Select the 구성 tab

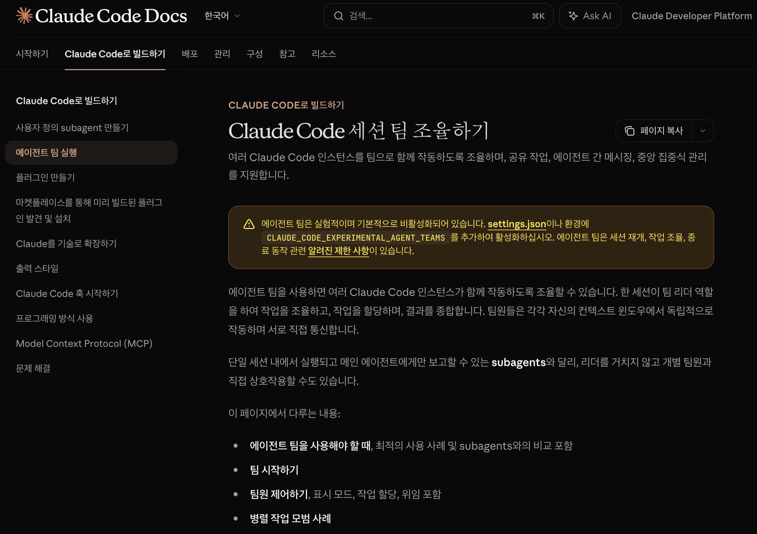coord(254,54)
